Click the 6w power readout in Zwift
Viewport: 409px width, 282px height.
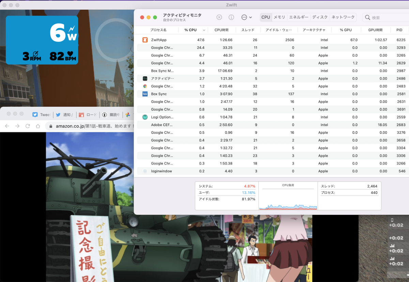coord(63,33)
